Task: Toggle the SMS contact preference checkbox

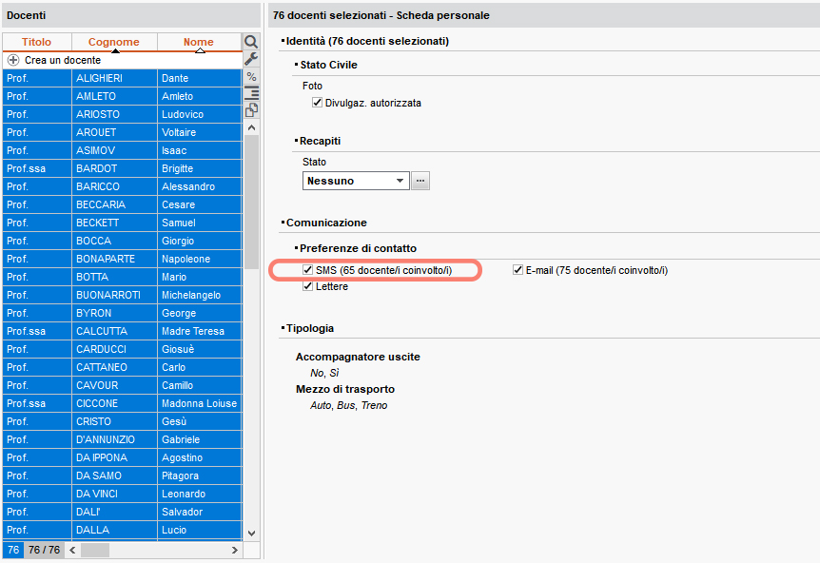Action: coord(307,270)
